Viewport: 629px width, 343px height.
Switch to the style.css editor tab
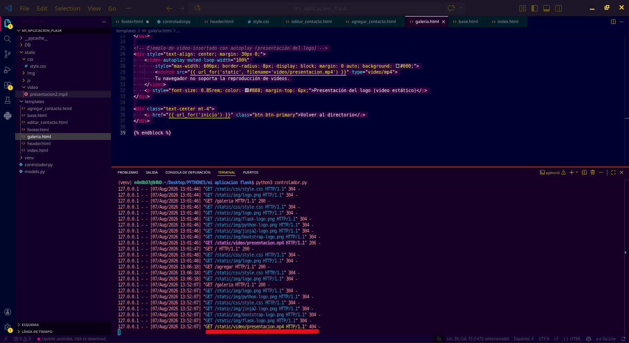tap(261, 22)
